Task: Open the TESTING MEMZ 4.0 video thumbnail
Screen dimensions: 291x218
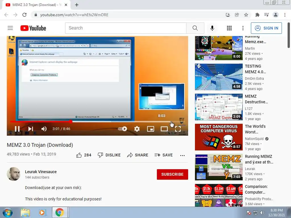Action: (x=219, y=77)
